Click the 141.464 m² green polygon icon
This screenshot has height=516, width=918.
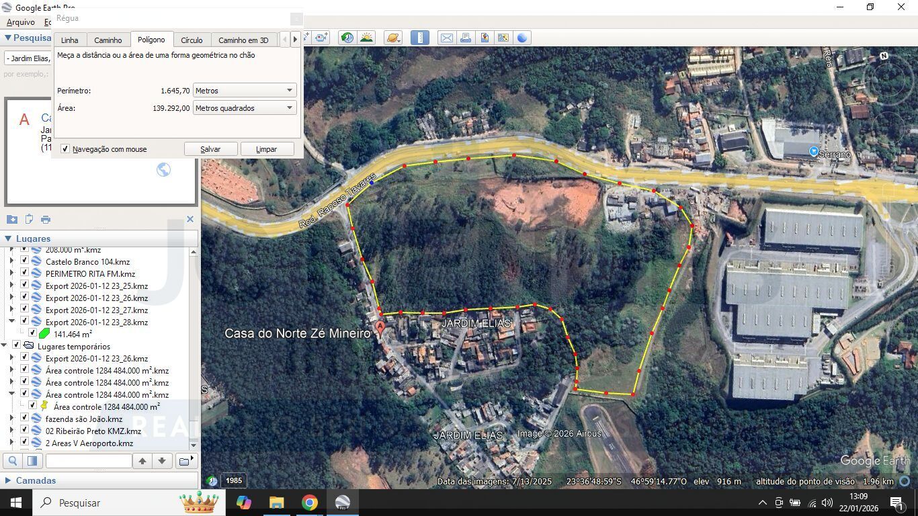(44, 334)
